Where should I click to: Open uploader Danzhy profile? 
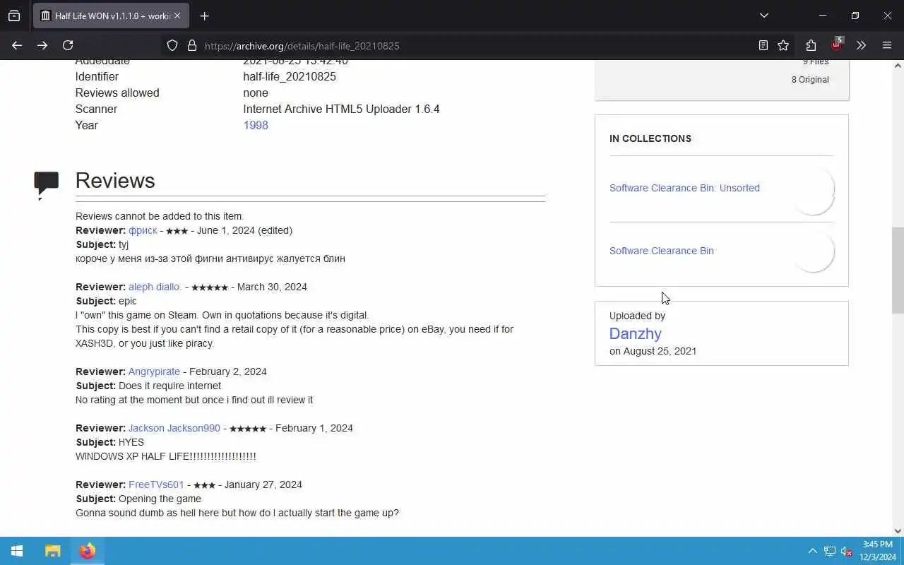tap(636, 333)
